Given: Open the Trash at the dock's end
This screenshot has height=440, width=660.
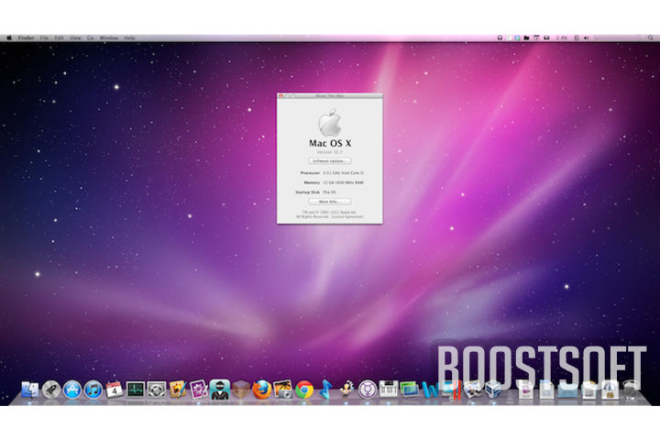Looking at the screenshot, I should pos(632,390).
